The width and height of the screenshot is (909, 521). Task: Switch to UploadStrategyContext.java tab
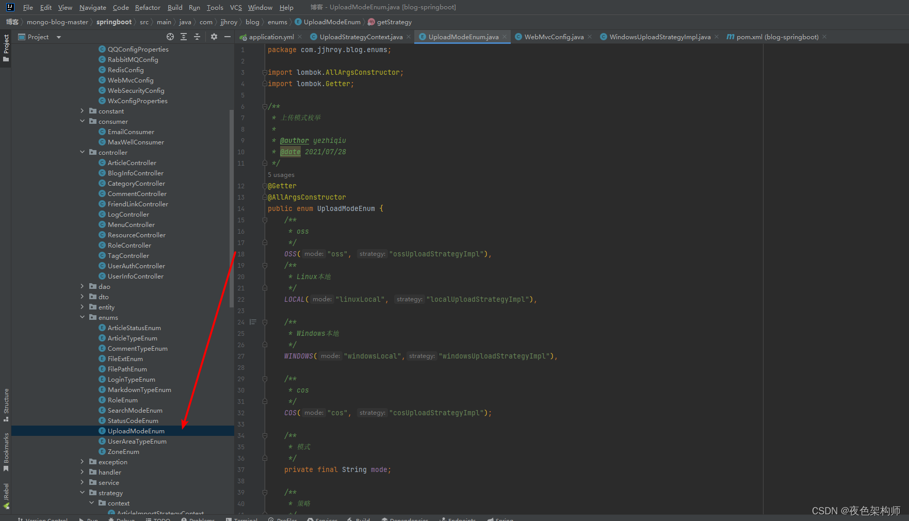coord(361,37)
